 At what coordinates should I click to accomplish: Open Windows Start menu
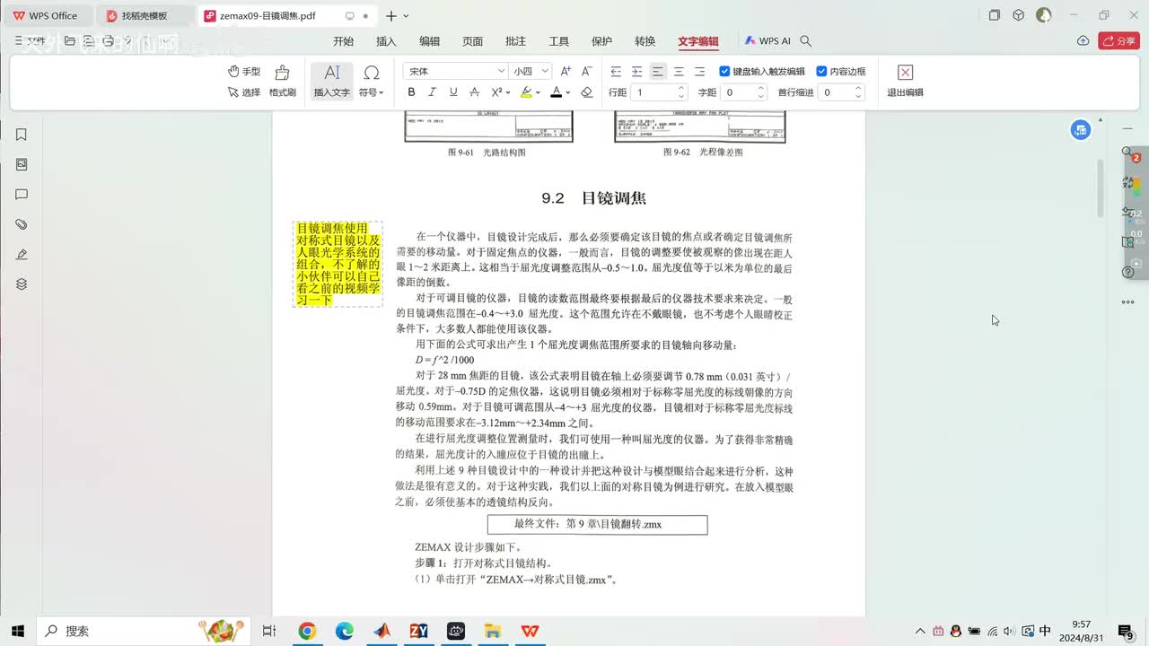pos(17,631)
